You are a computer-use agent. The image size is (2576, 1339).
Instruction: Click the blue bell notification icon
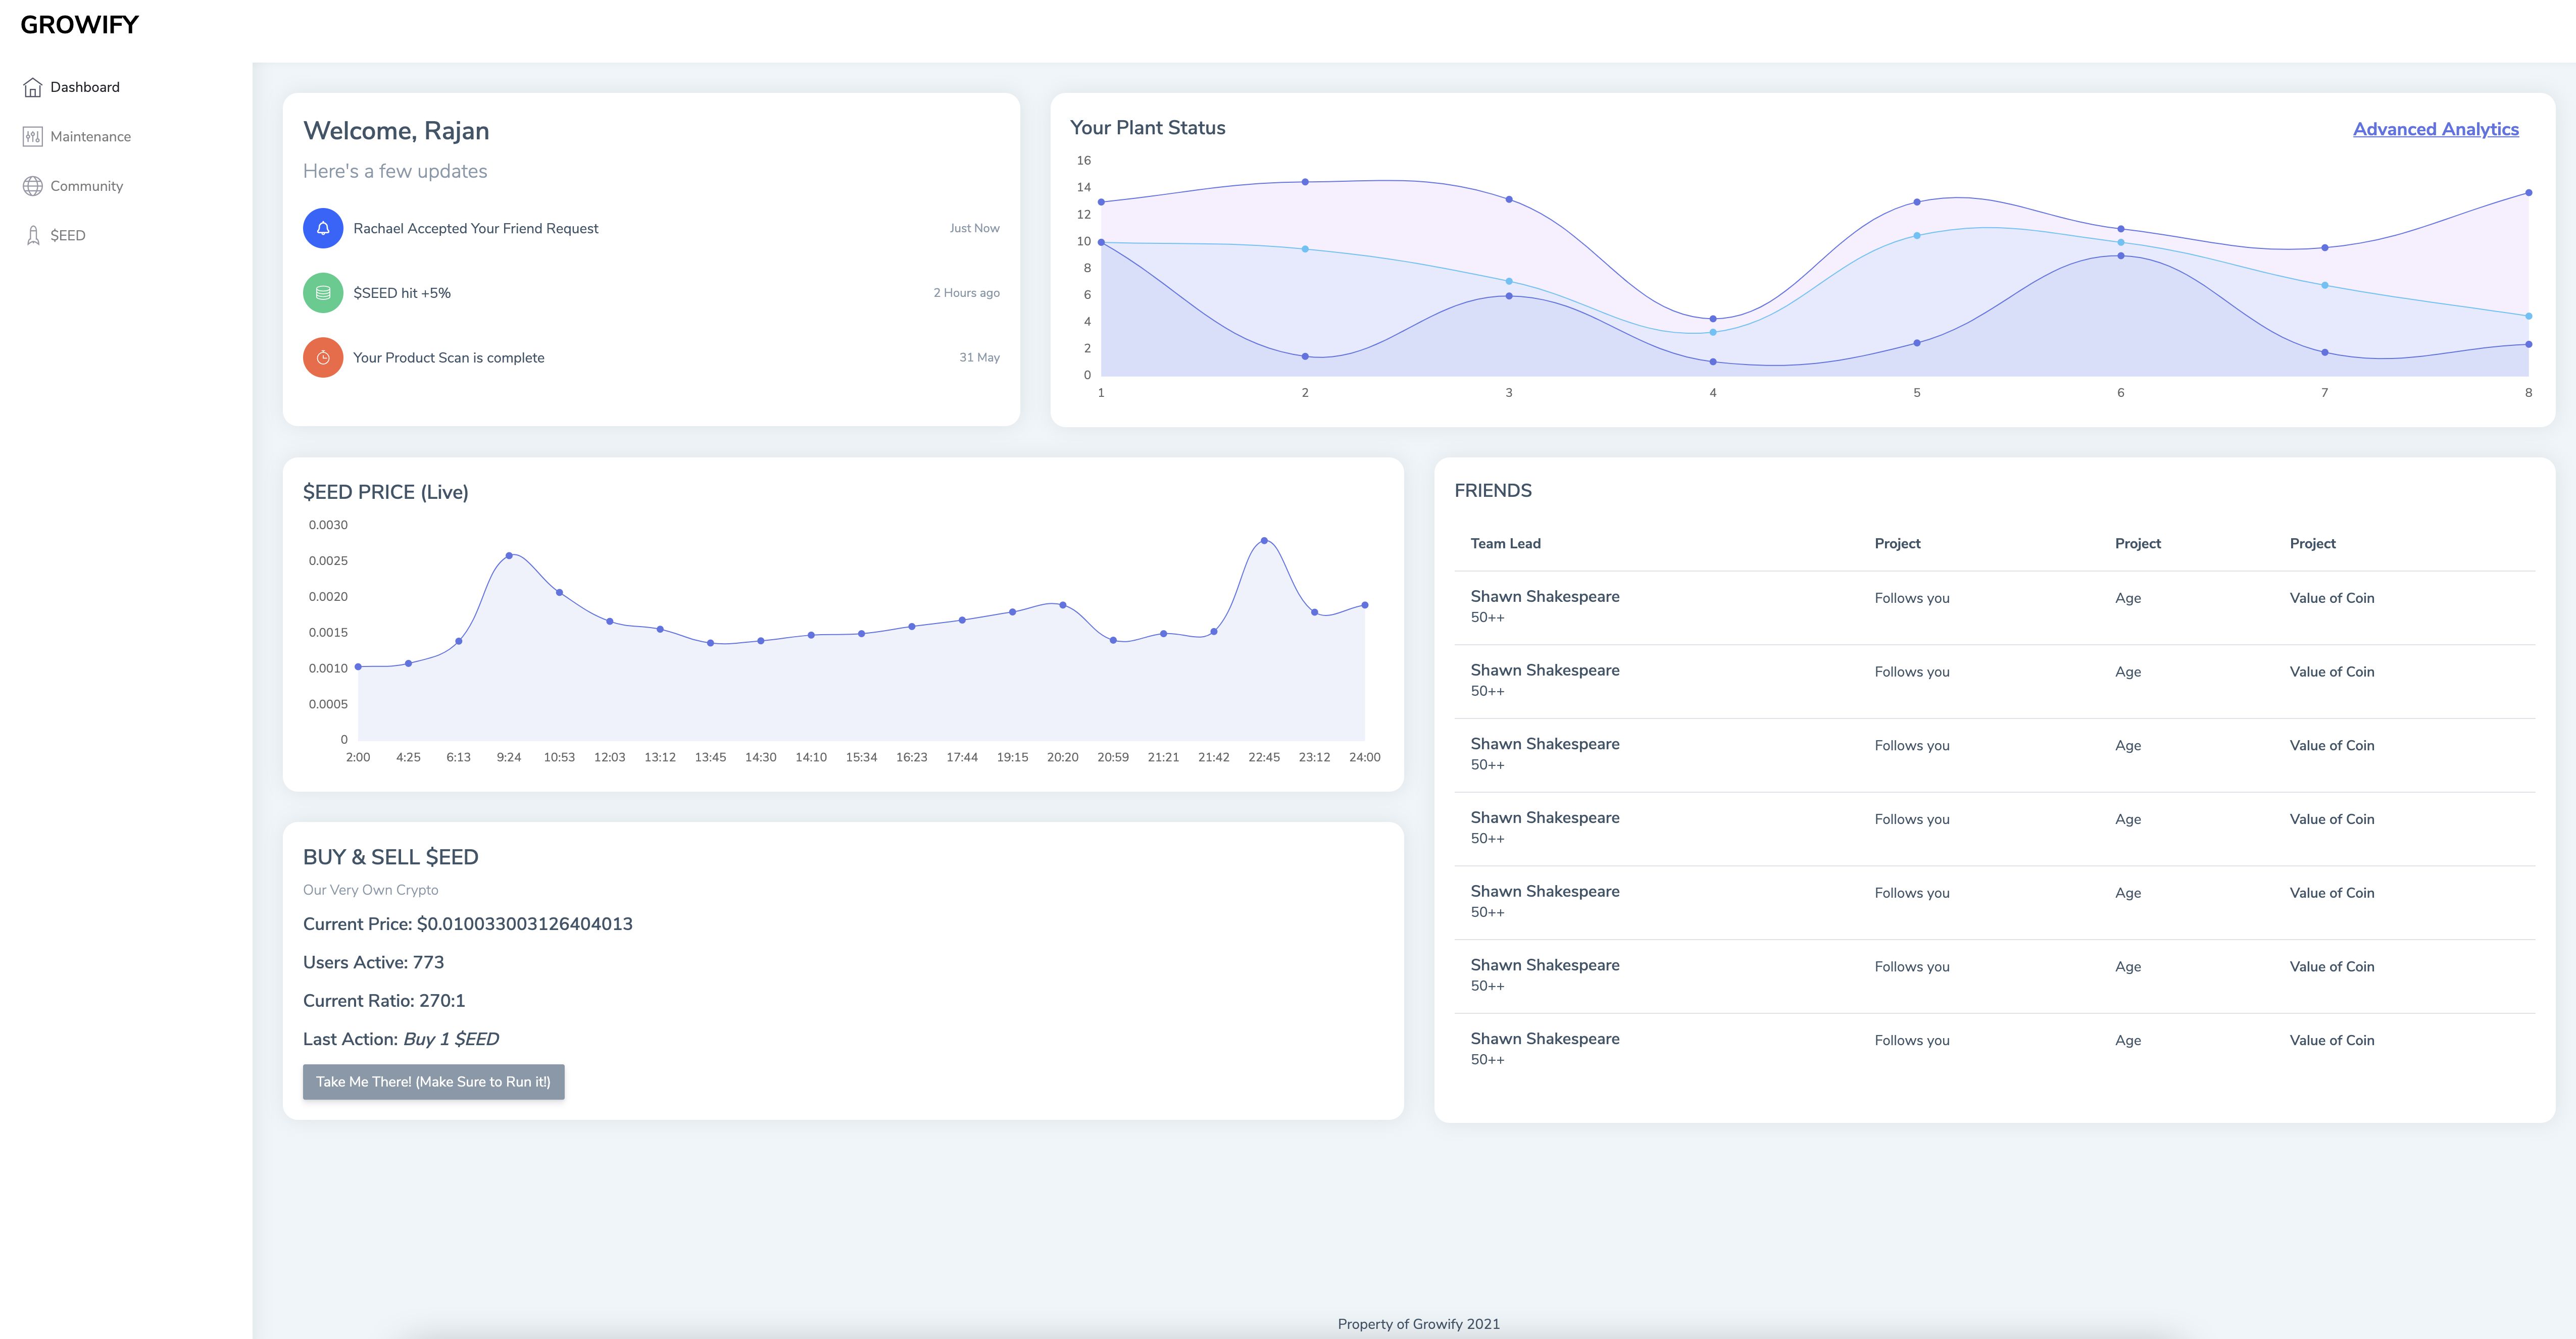[323, 229]
